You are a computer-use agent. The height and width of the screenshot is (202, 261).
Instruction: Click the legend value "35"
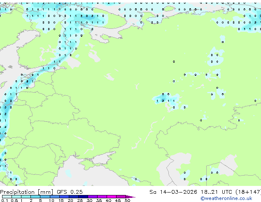click(x=99, y=200)
